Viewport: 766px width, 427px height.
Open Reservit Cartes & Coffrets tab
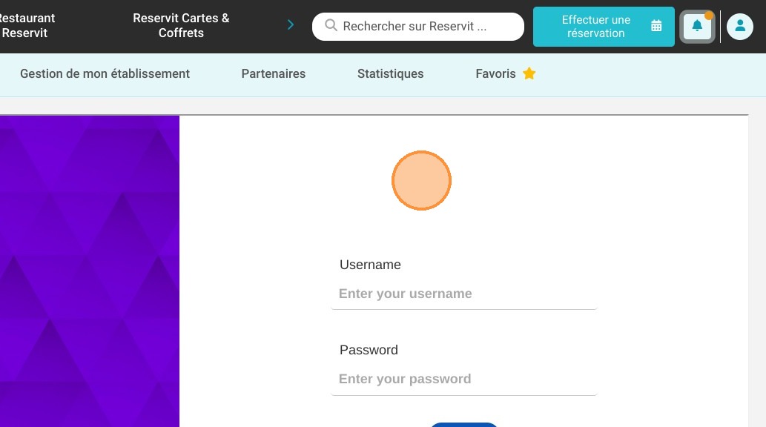coord(181,25)
